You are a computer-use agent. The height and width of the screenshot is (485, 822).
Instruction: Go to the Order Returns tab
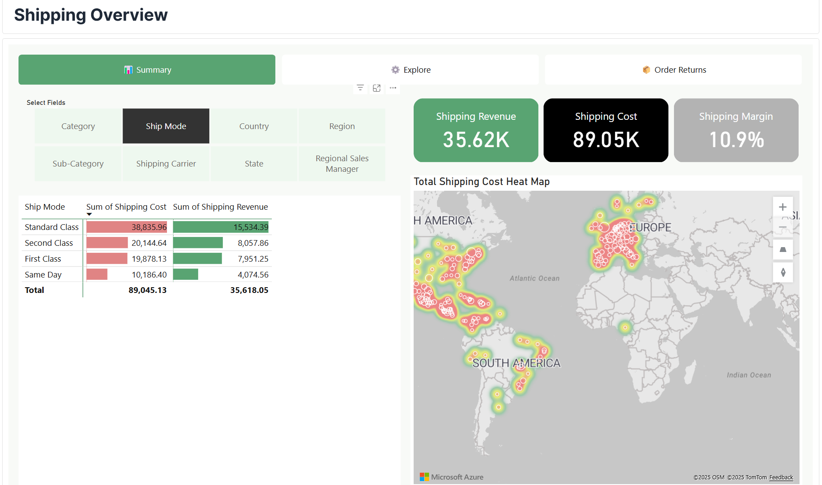[673, 70]
